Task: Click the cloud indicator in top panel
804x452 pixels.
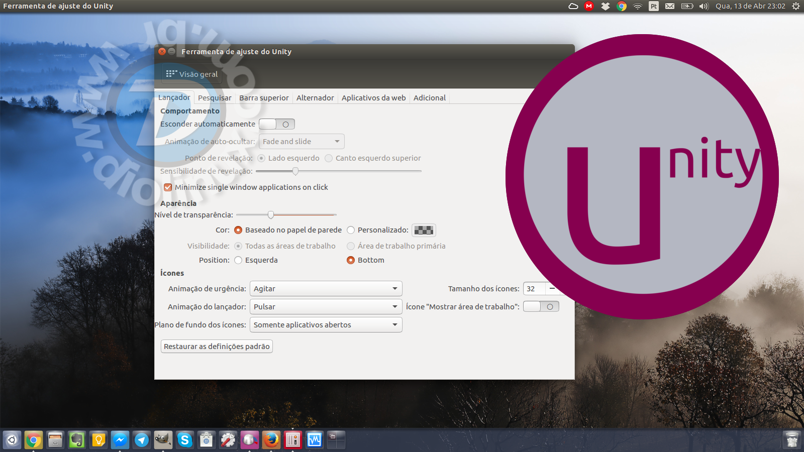Action: point(573,6)
